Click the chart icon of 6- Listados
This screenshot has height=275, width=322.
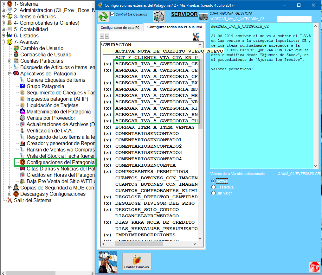coord(10,35)
